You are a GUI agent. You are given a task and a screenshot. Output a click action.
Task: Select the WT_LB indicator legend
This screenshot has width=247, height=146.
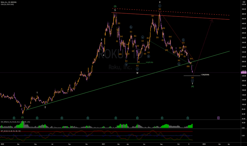coord(11,131)
